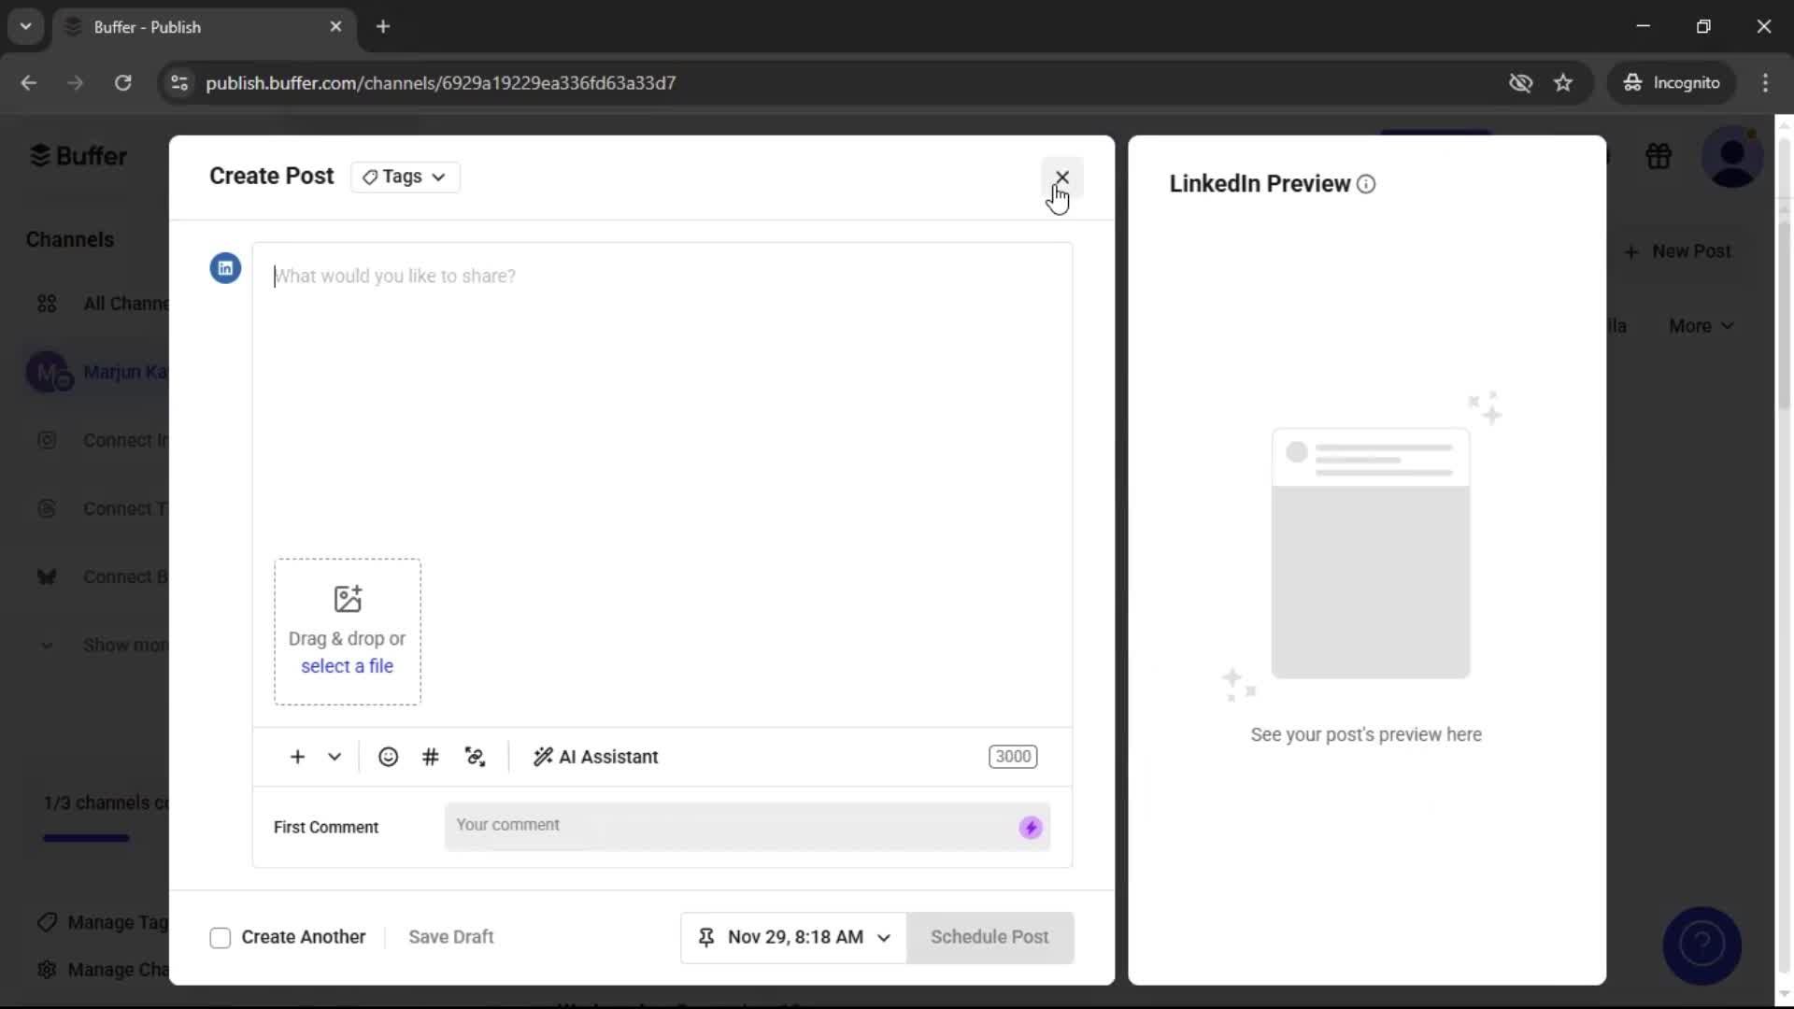Open the schedule date picker dropdown
Viewport: 1794px width, 1009px height.
pos(884,937)
